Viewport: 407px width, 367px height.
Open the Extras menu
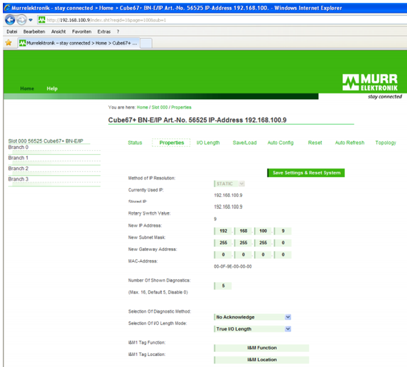(x=104, y=32)
